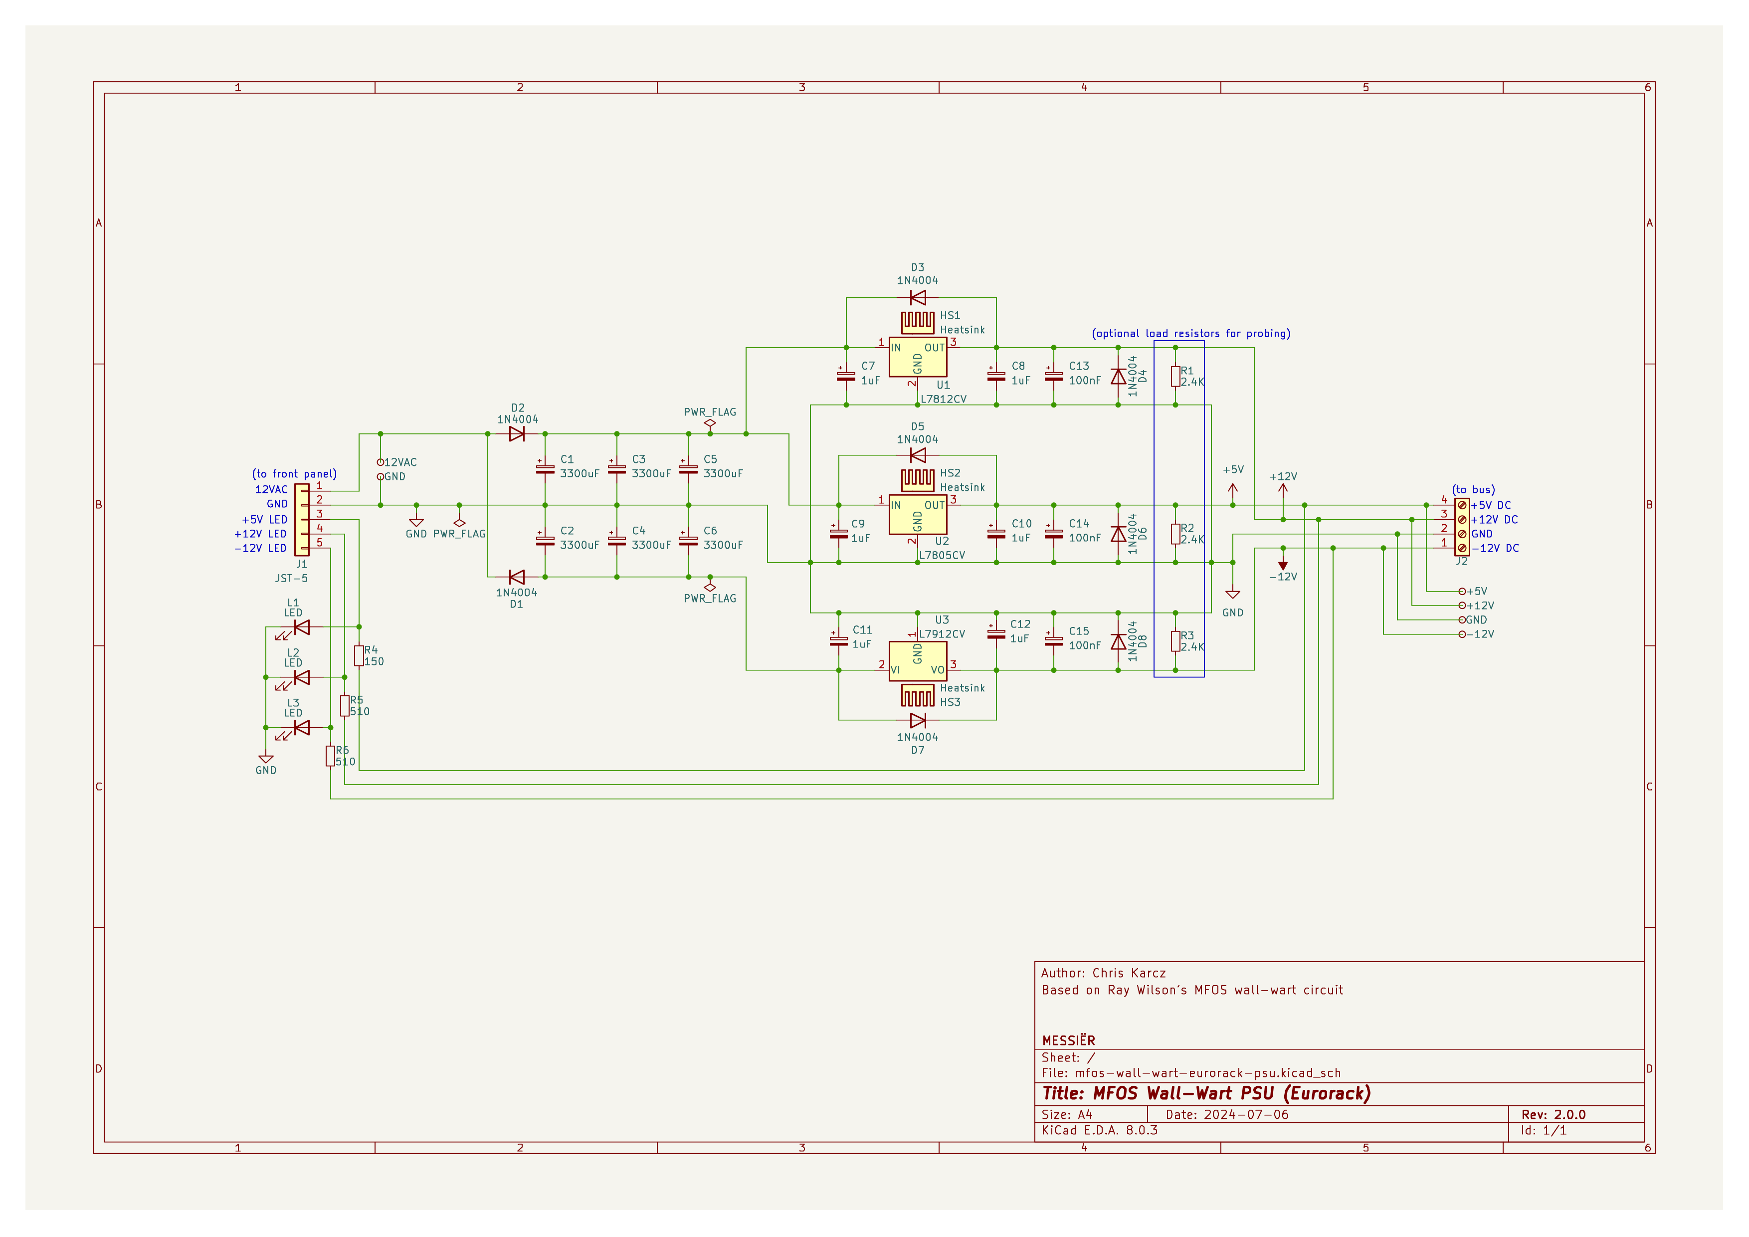1749x1237 pixels.
Task: Click LED L3 symbol
Action: [302, 727]
